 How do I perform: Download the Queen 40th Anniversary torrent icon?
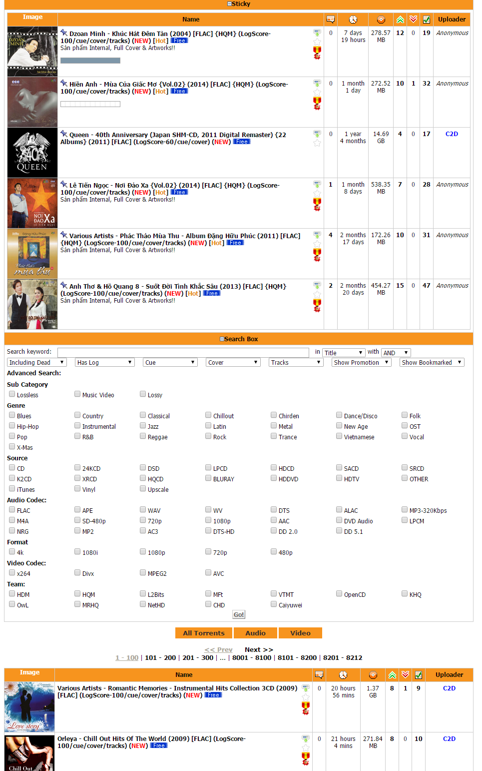(317, 134)
